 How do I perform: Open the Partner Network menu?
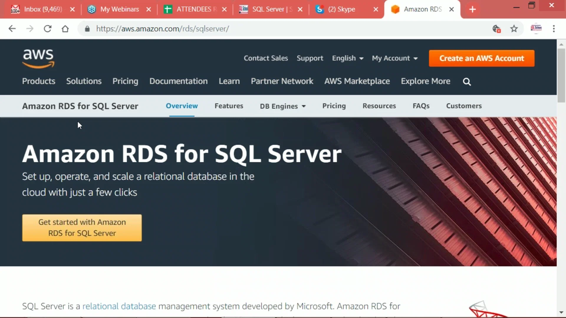coord(282,81)
